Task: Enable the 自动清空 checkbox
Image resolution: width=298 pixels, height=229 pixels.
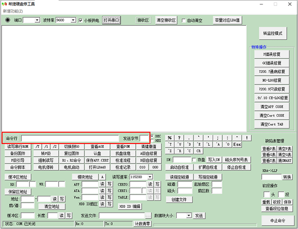Action: pyautogui.click(x=184, y=20)
